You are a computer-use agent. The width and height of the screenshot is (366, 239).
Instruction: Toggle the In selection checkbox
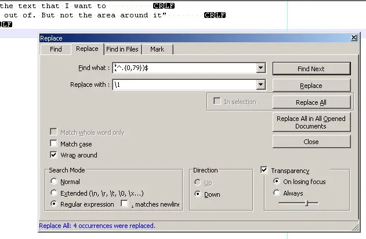click(217, 101)
